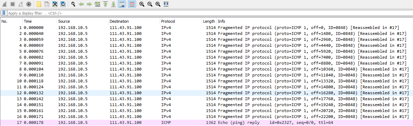Go forward with right green arrow
This screenshot has width=413, height=126.
point(89,4)
